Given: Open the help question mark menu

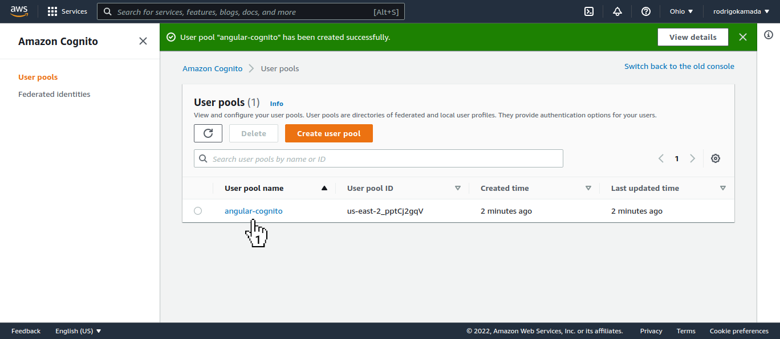Looking at the screenshot, I should point(645,11).
